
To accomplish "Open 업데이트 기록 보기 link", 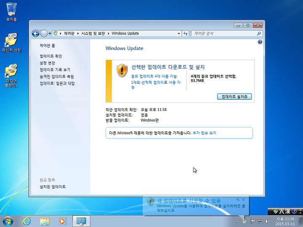I will (55, 70).
